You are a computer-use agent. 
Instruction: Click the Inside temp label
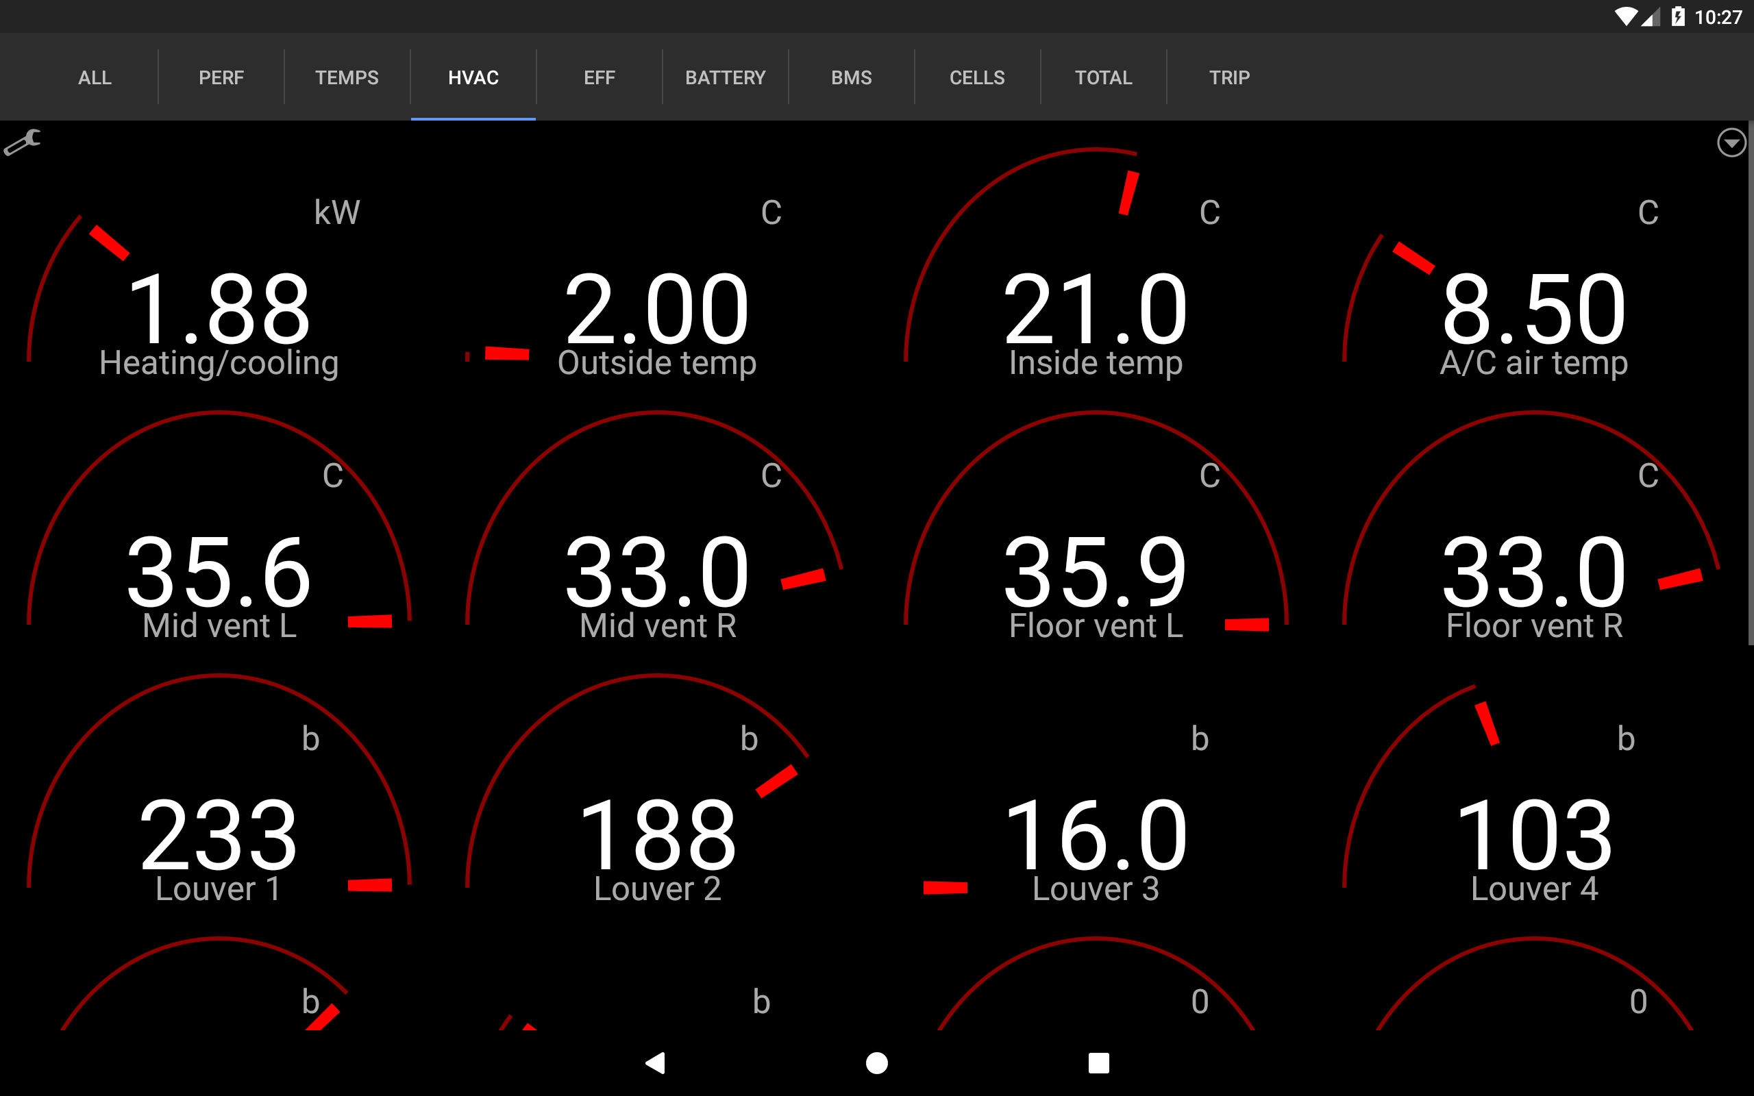(x=1096, y=363)
